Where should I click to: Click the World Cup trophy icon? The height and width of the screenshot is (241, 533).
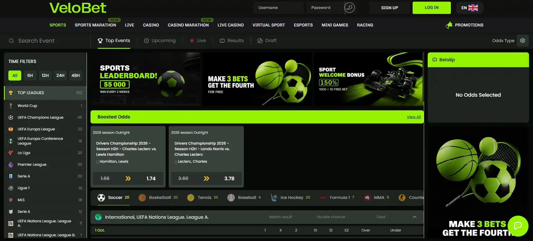pos(11,106)
